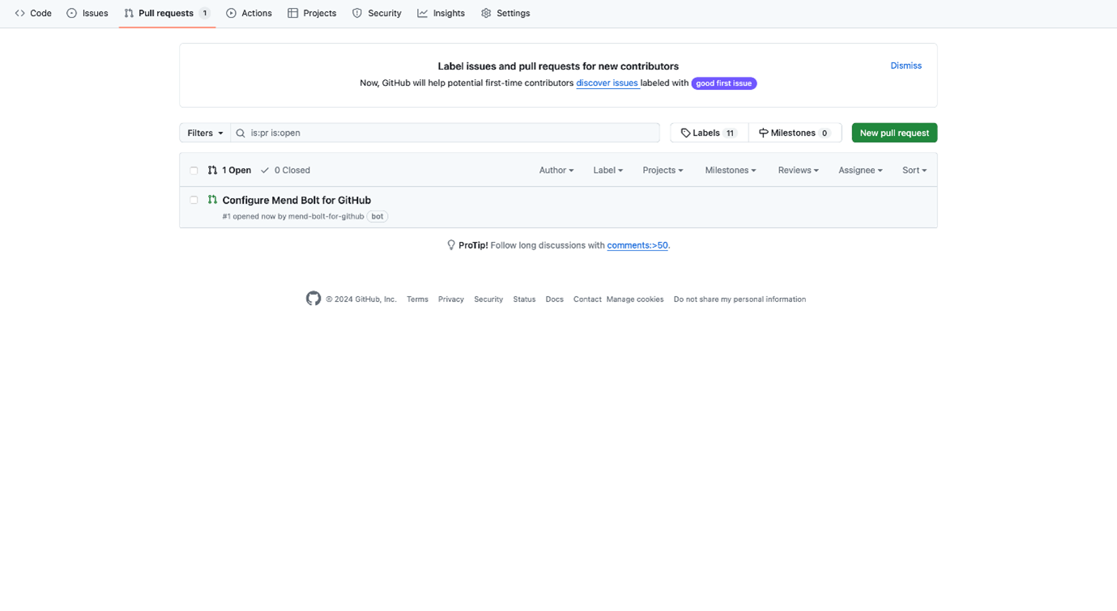Viewport: 1117px width, 611px height.
Task: Click the Milestones signpost icon
Action: point(763,133)
